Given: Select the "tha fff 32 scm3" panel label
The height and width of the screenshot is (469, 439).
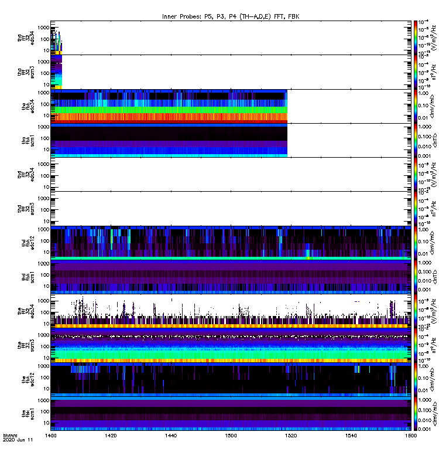Looking at the screenshot, I should point(26,72).
